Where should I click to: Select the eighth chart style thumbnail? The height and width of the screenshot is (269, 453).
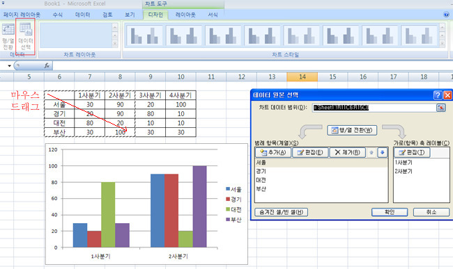coord(419,35)
